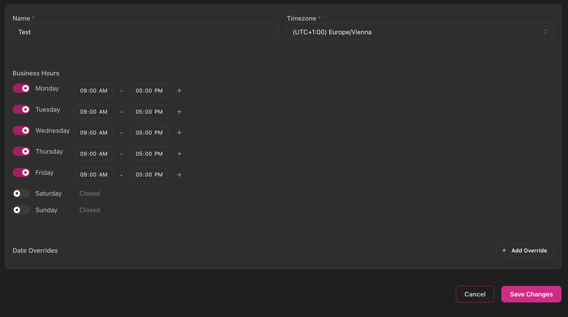Click the plus icon beside Thursday's hours
This screenshot has height=317, width=568.
pos(179,154)
